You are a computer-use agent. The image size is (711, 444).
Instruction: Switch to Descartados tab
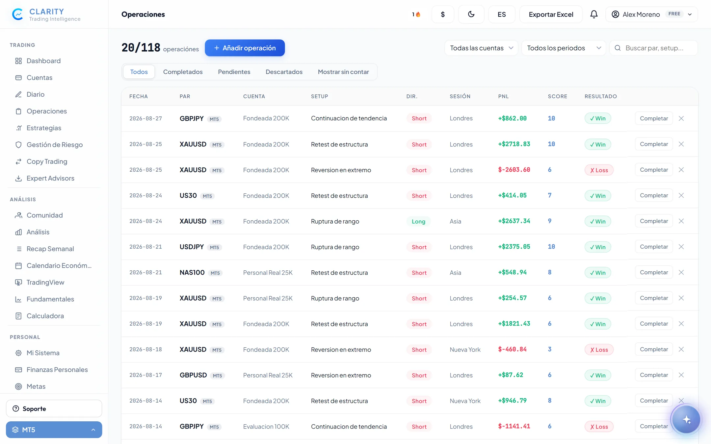(284, 72)
